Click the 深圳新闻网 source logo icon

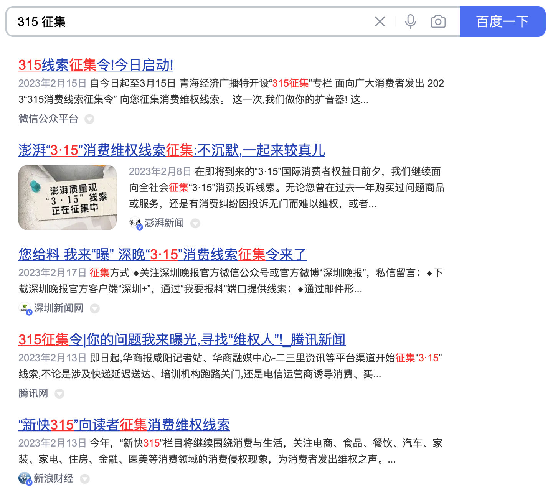[25, 308]
